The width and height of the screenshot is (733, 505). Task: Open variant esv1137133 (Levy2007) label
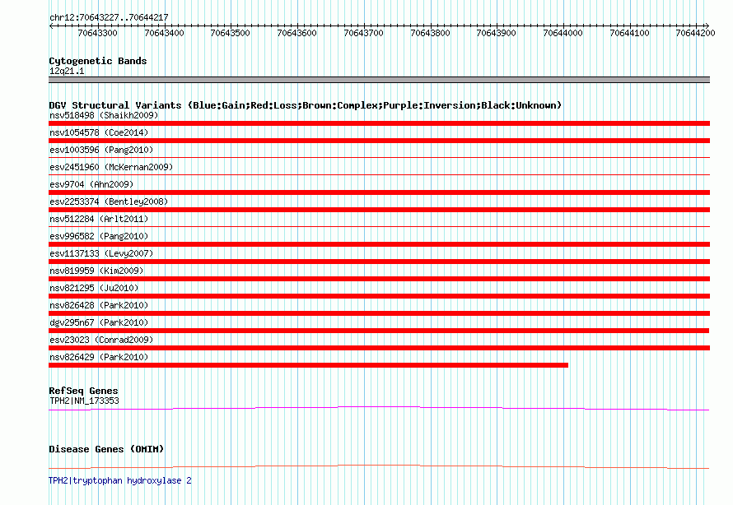[x=101, y=253]
